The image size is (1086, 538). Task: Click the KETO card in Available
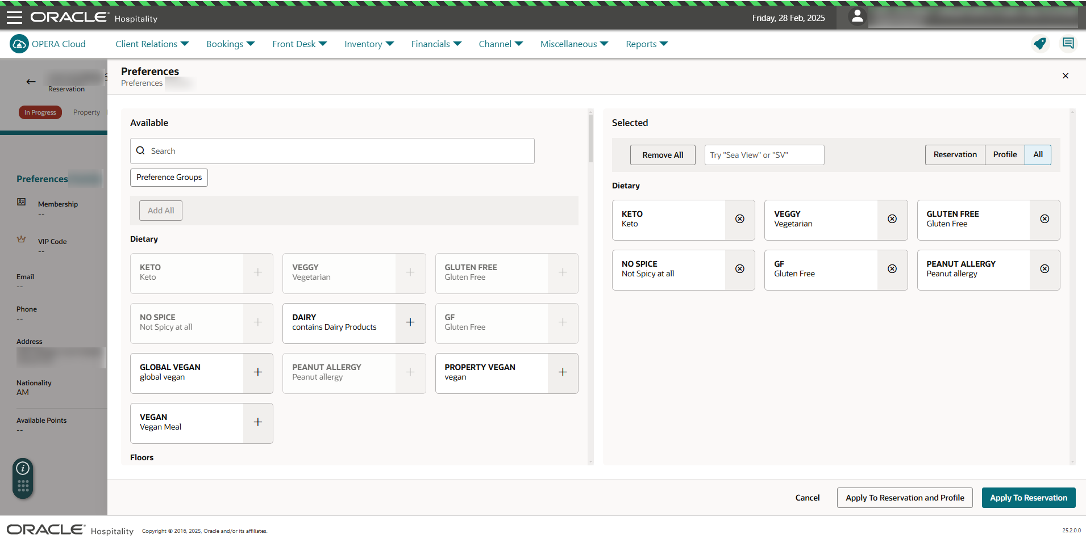pyautogui.click(x=201, y=273)
